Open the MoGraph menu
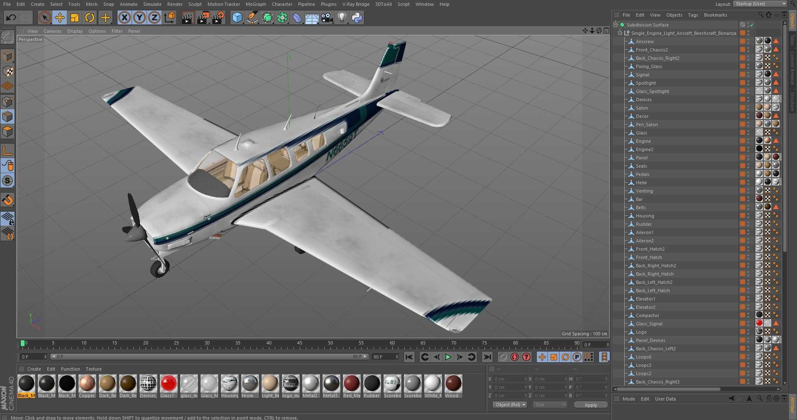797x420 pixels. [x=256, y=4]
